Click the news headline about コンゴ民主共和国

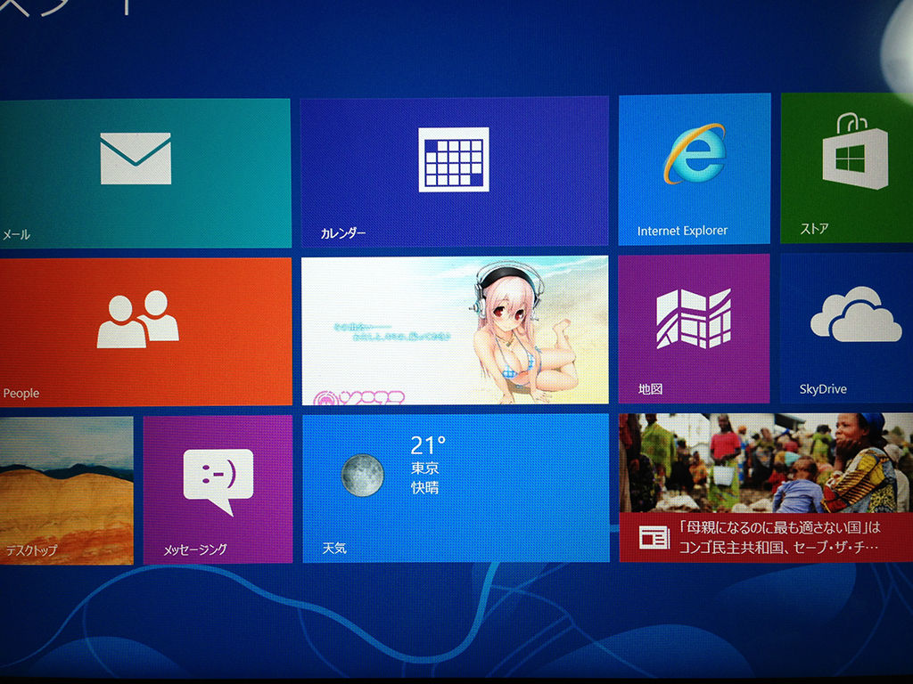779,537
